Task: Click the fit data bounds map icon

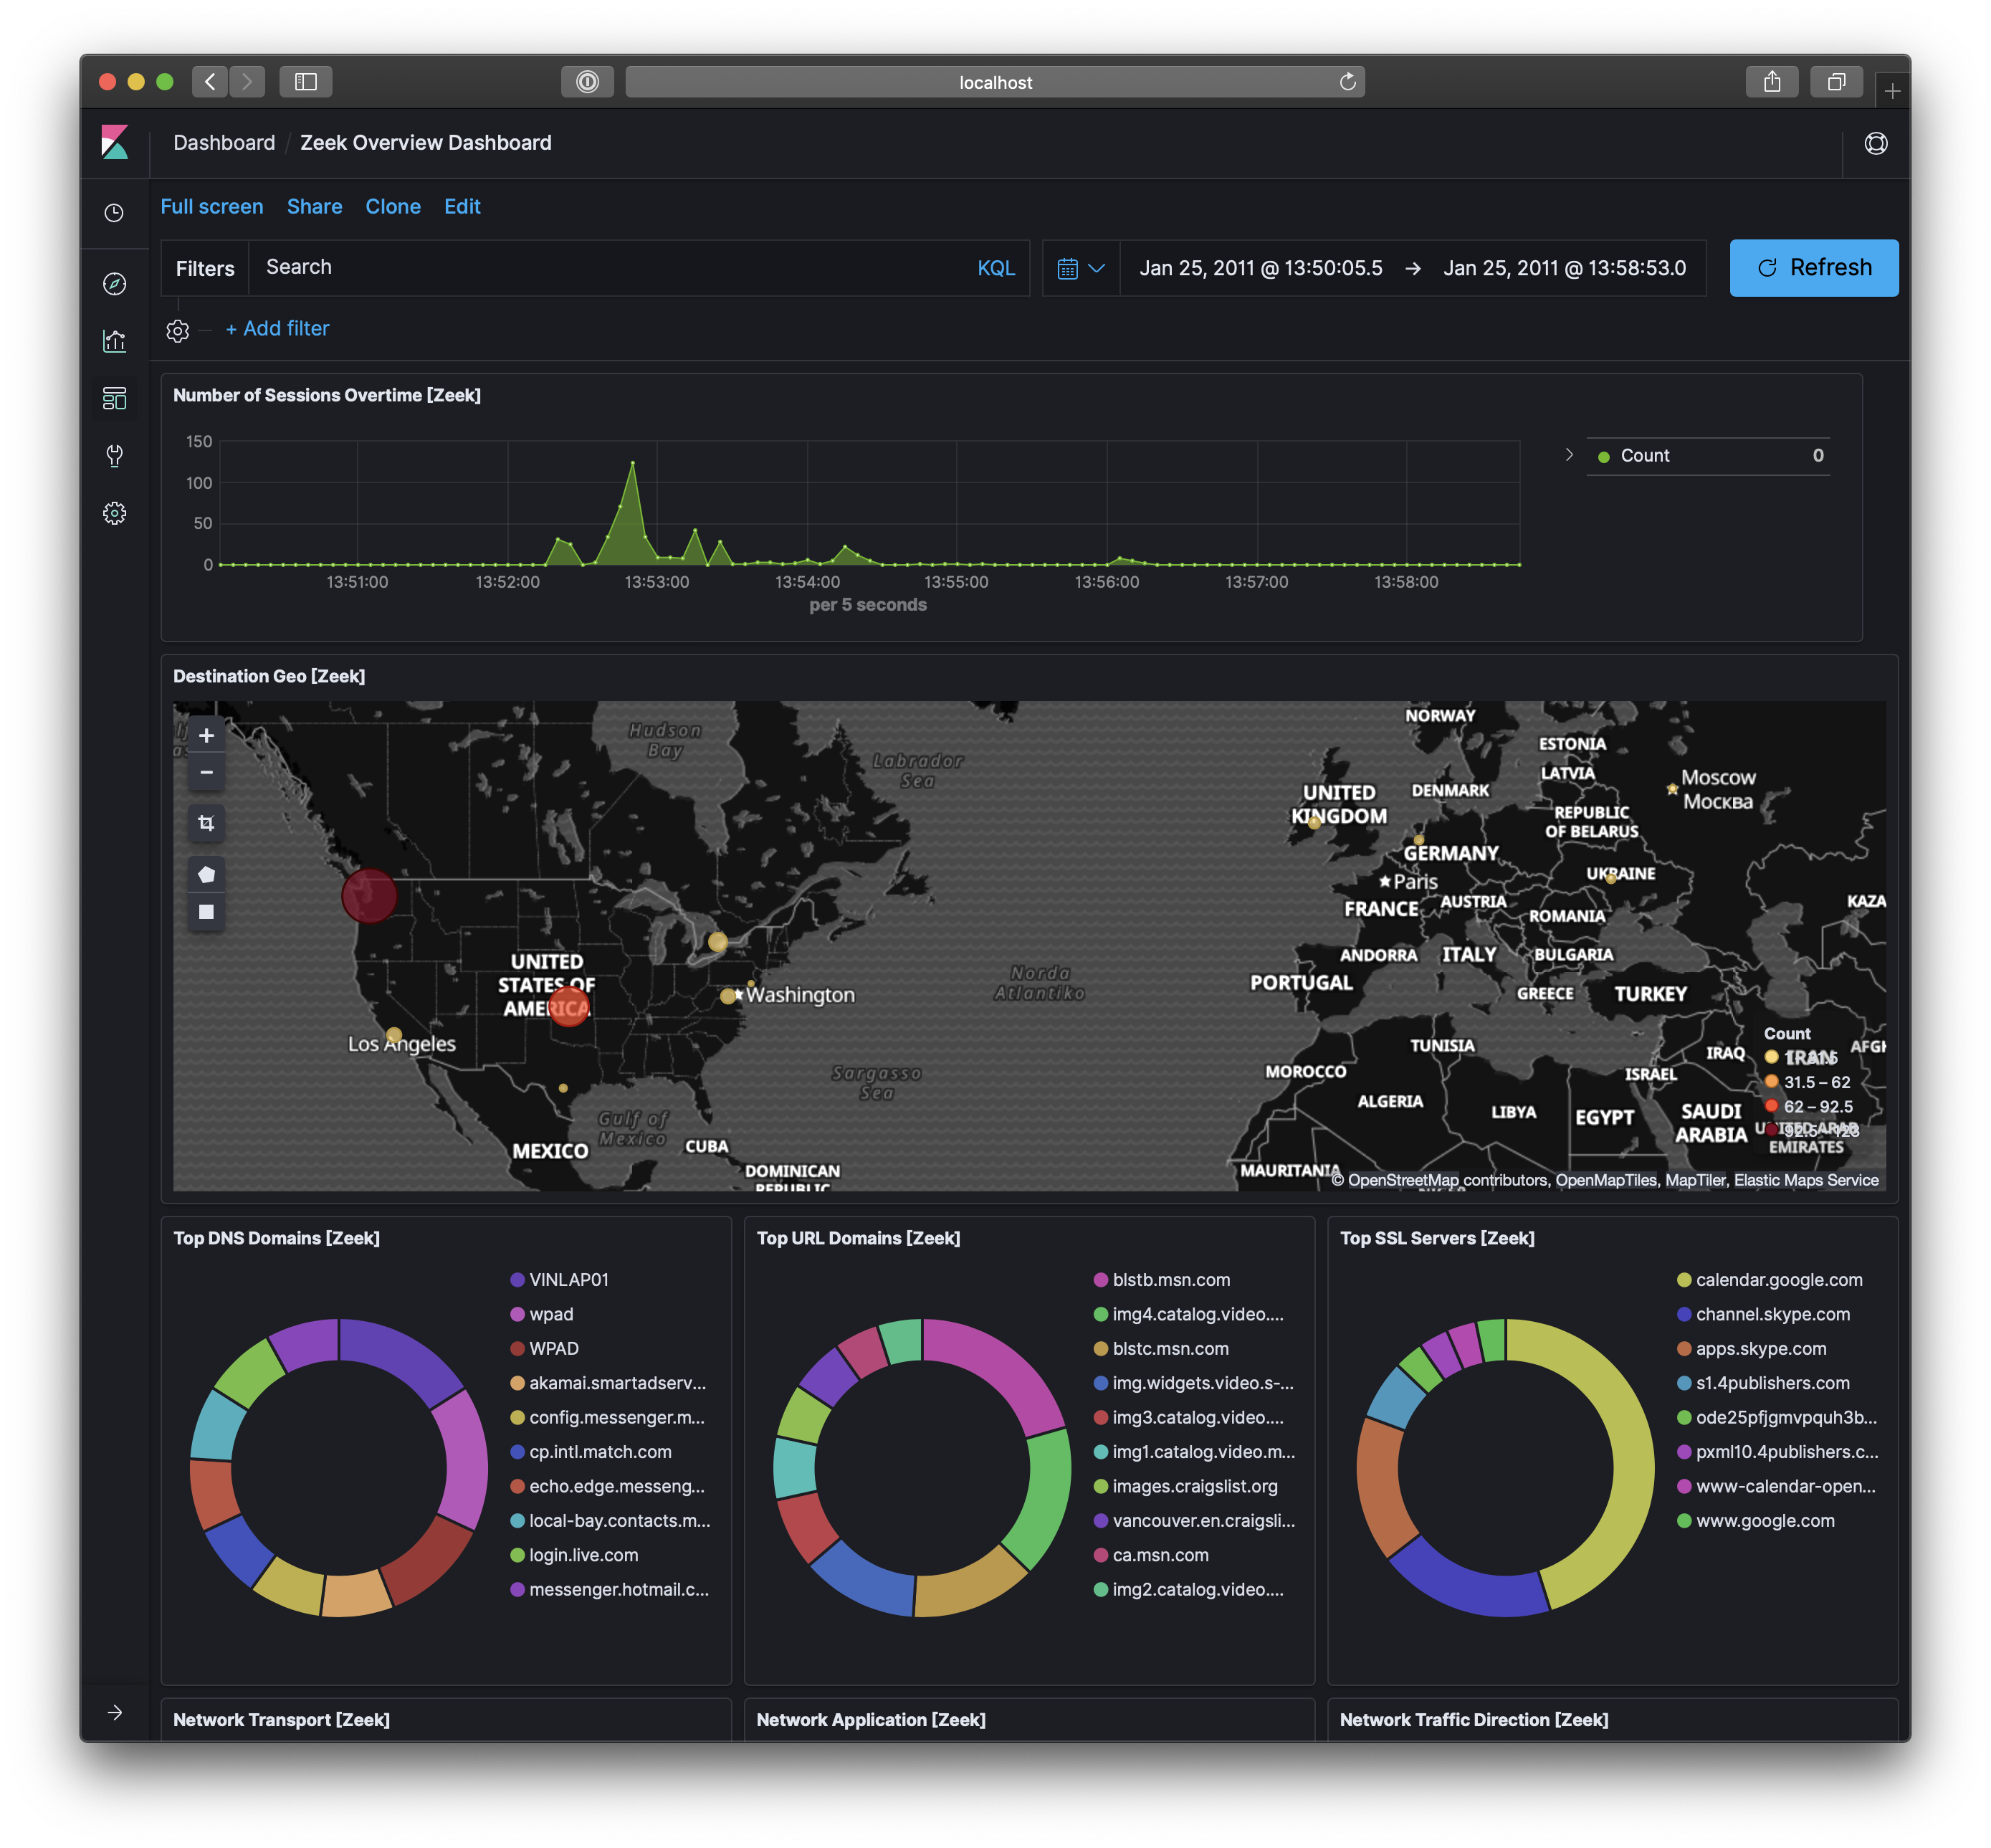Action: pos(206,823)
